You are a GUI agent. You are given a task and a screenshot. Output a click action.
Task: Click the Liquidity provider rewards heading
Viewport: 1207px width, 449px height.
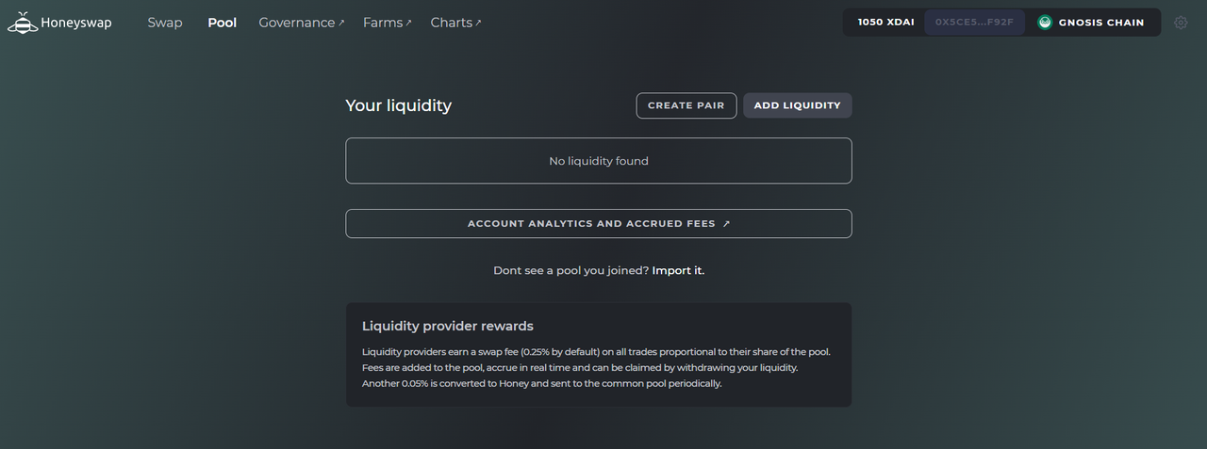tap(448, 326)
